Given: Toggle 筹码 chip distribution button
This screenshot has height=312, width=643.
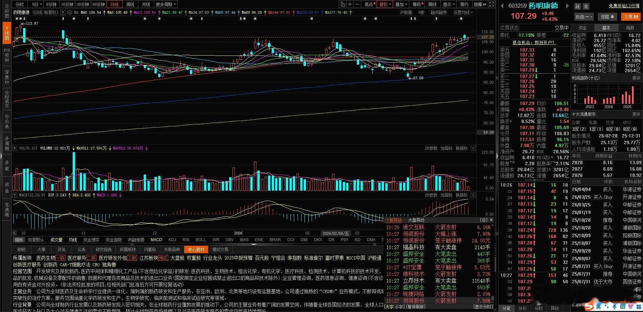Looking at the screenshot, I should click(418, 4).
